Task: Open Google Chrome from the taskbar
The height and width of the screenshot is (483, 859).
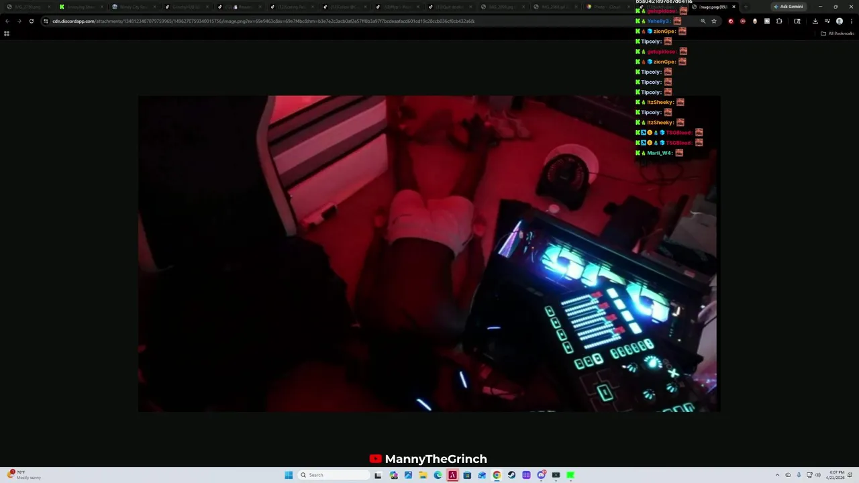Action: [x=497, y=475]
